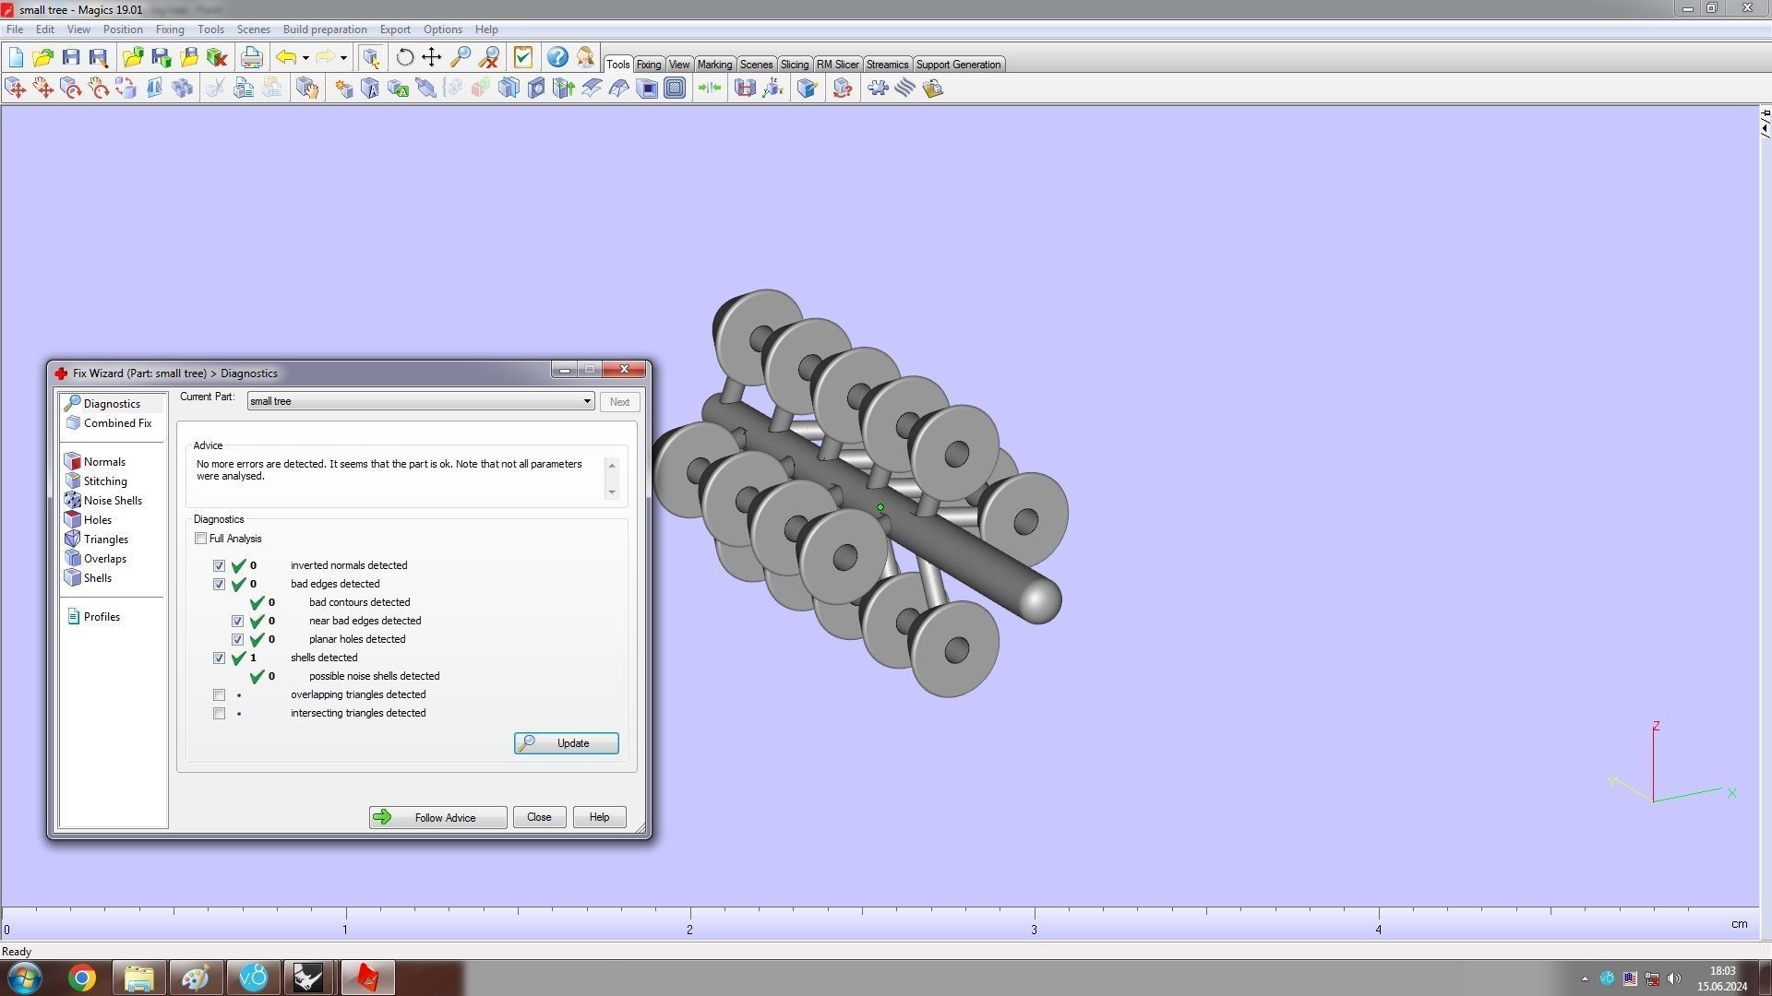Uncheck inverted normals detected checkbox
This screenshot has height=996, width=1772.
click(x=219, y=566)
